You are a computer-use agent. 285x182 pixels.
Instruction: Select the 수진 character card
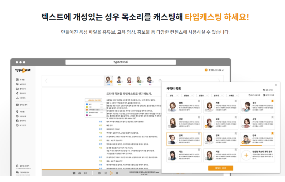[257, 106]
